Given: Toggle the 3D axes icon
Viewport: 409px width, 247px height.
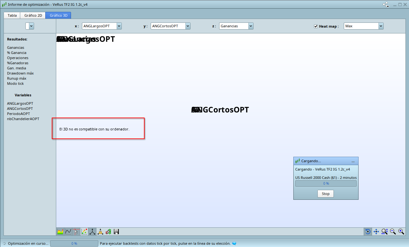Looking at the screenshot, I should tap(92, 232).
